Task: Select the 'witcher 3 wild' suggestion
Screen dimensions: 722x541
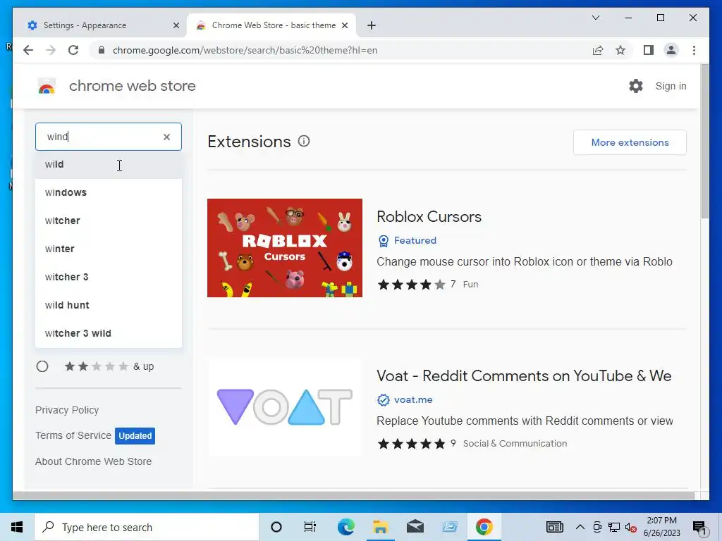Action: (109, 333)
